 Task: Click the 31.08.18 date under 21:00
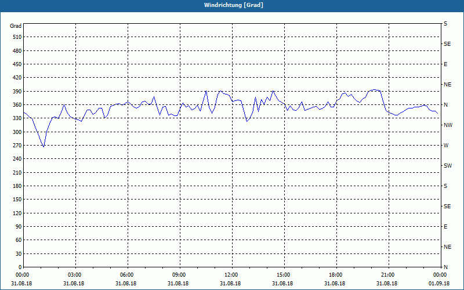point(387,284)
